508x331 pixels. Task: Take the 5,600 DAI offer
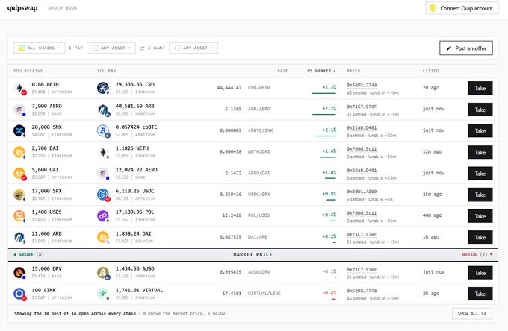coord(480,174)
